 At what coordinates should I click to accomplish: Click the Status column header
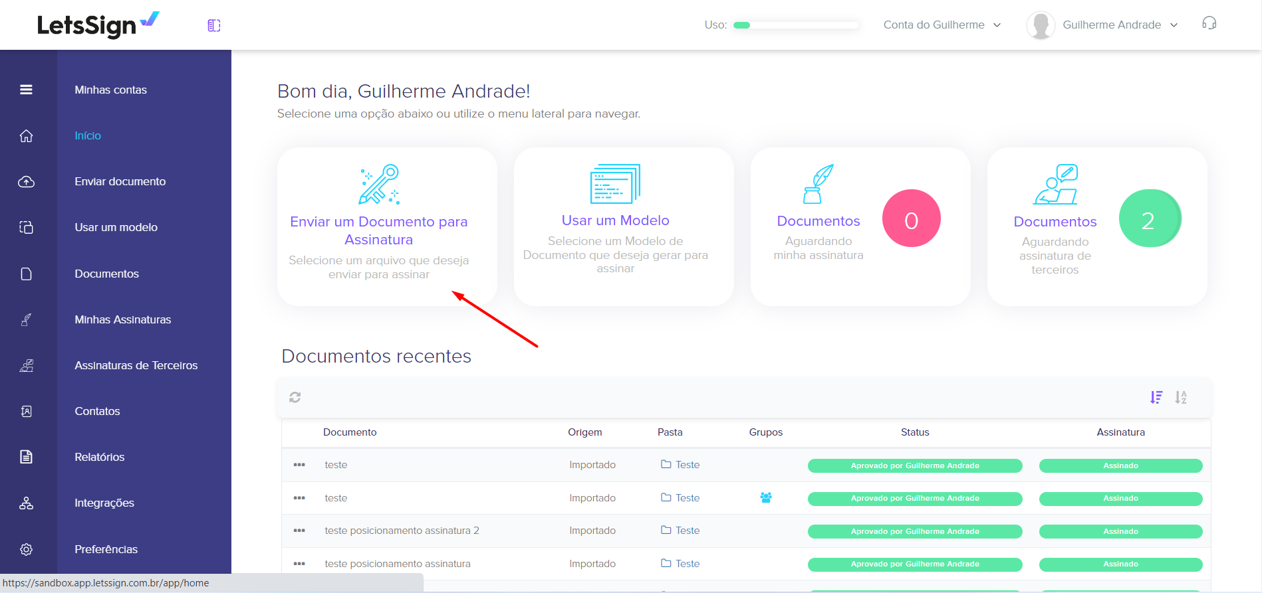tap(915, 432)
